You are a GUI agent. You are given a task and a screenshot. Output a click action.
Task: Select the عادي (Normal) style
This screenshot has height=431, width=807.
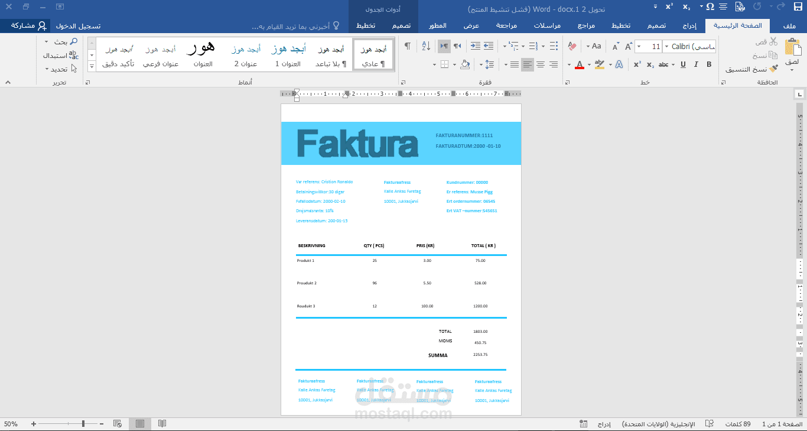click(373, 55)
